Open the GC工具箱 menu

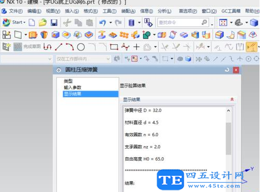[x=231, y=11]
